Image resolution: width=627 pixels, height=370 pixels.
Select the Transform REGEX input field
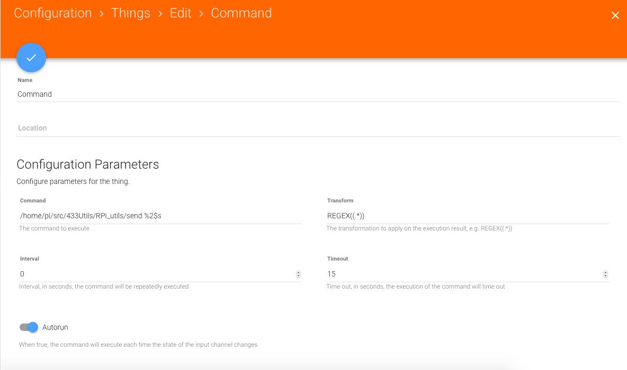pos(467,216)
